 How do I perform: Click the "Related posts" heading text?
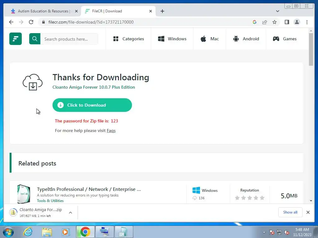click(37, 163)
